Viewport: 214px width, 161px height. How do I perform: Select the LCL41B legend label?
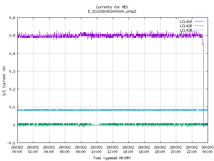click(186, 26)
